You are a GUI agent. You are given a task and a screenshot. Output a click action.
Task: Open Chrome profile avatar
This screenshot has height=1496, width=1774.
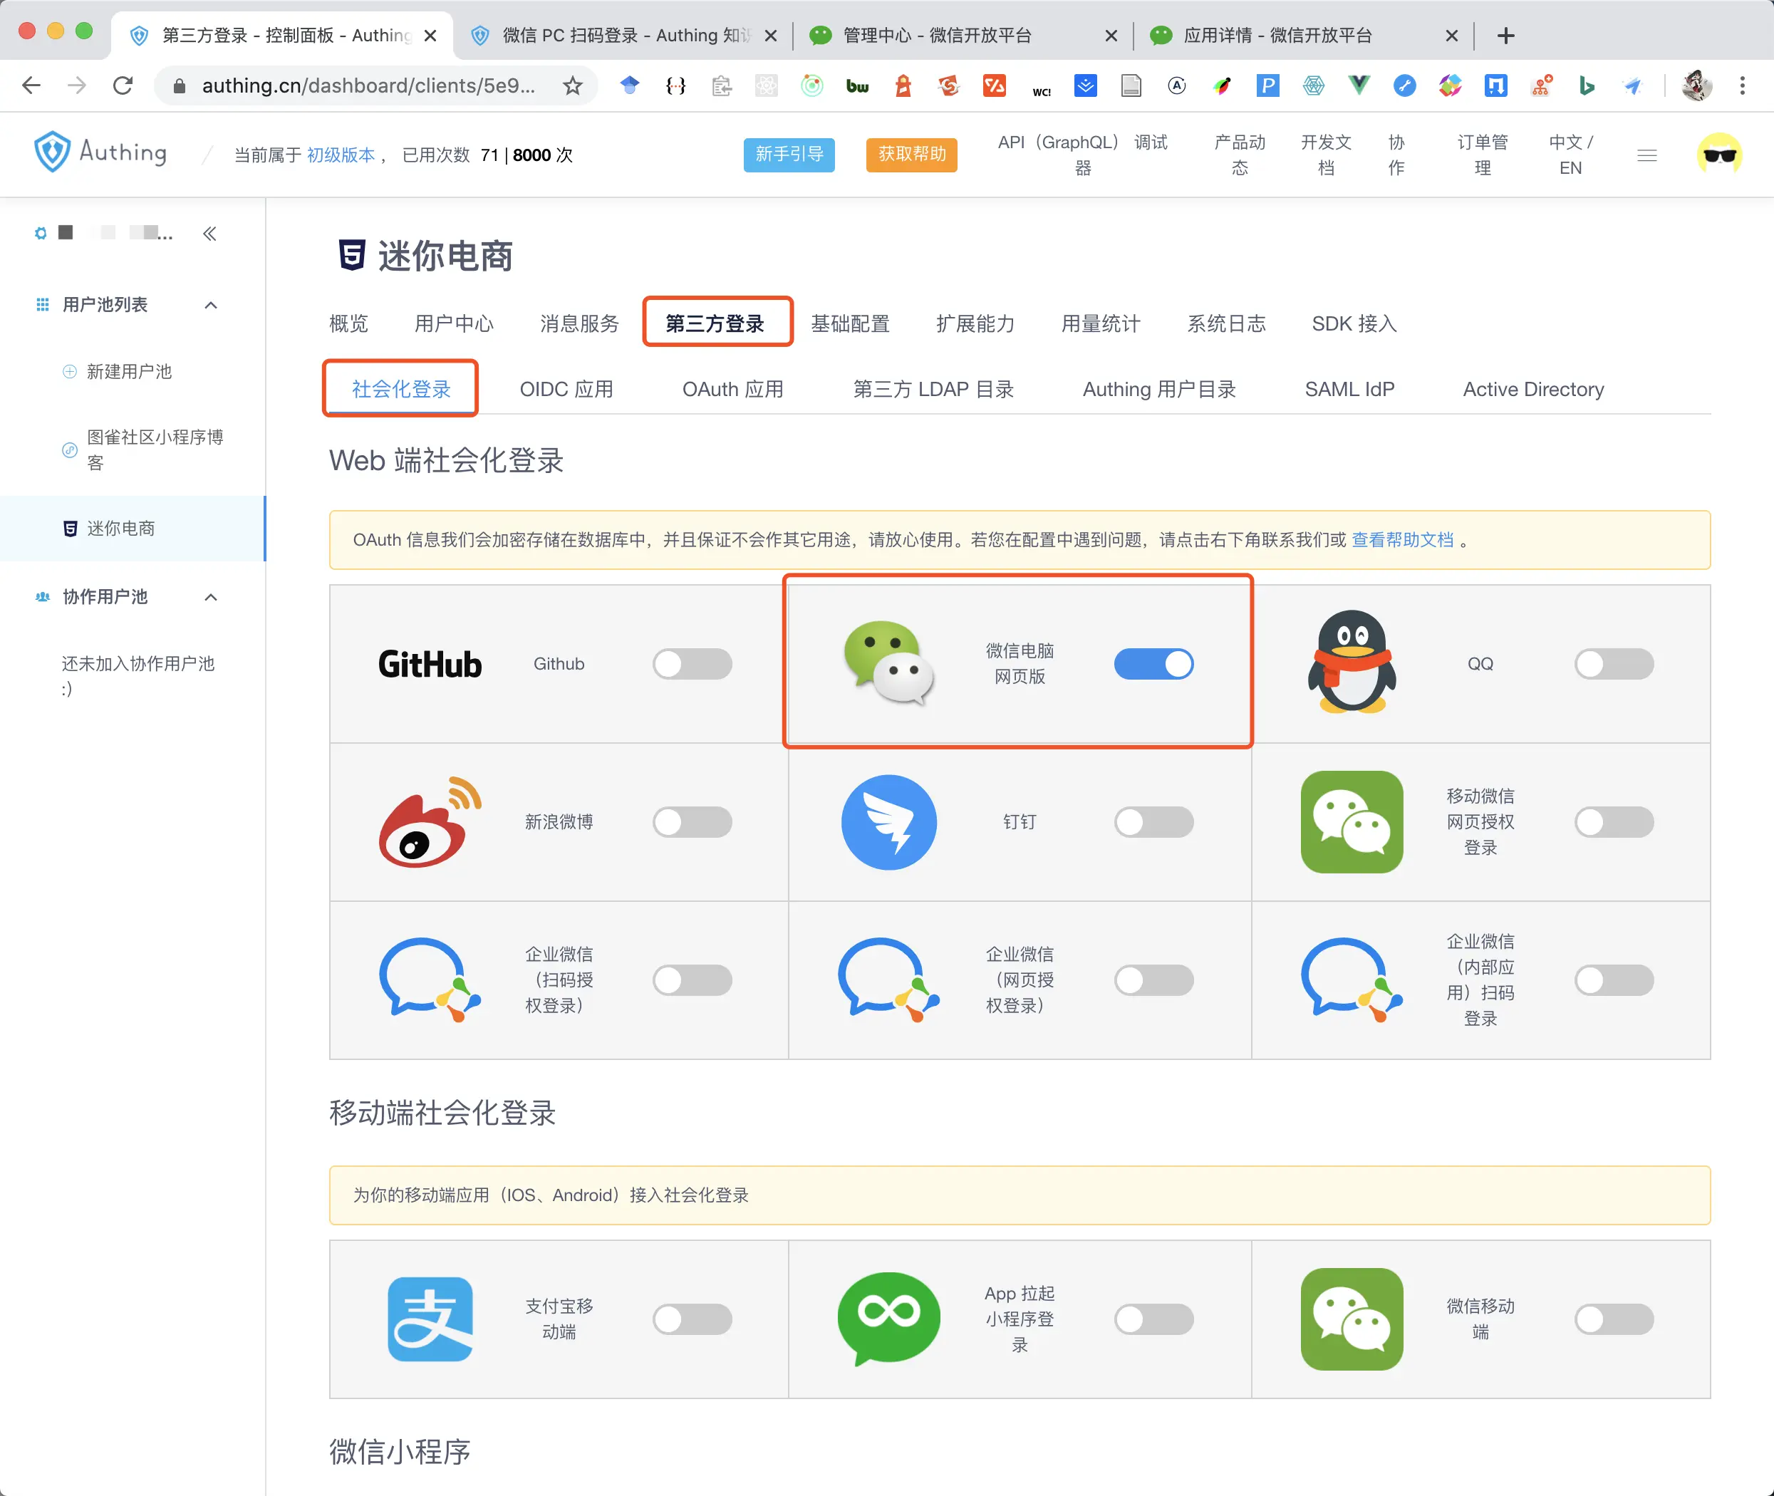1696,85
